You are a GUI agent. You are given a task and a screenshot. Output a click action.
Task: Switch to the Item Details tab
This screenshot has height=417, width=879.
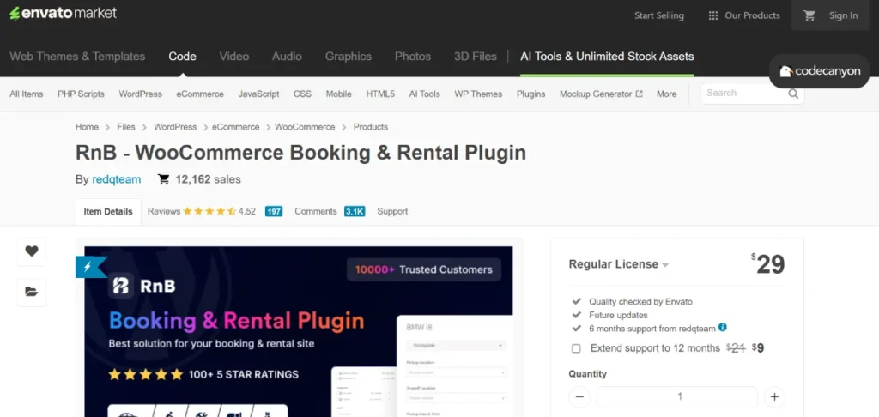(108, 212)
